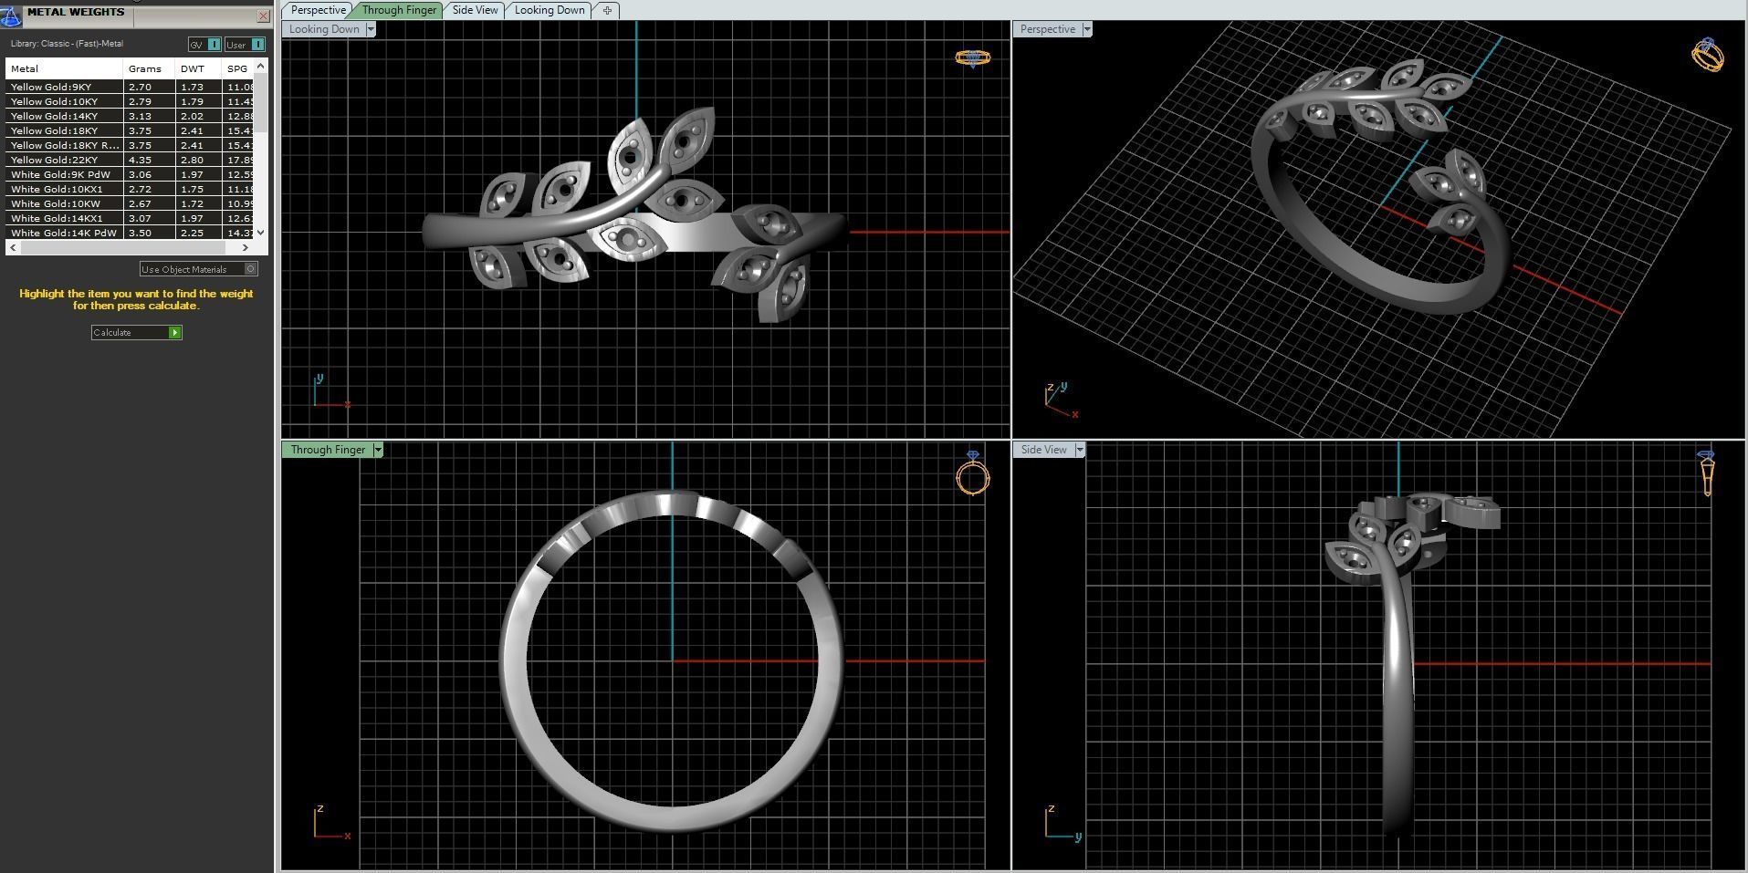Select the White Gold:14K PdW row
This screenshot has height=873, width=1748.
(131, 233)
